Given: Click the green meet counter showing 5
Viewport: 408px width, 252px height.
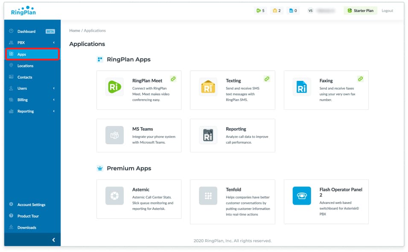Looking at the screenshot, I should 260,11.
